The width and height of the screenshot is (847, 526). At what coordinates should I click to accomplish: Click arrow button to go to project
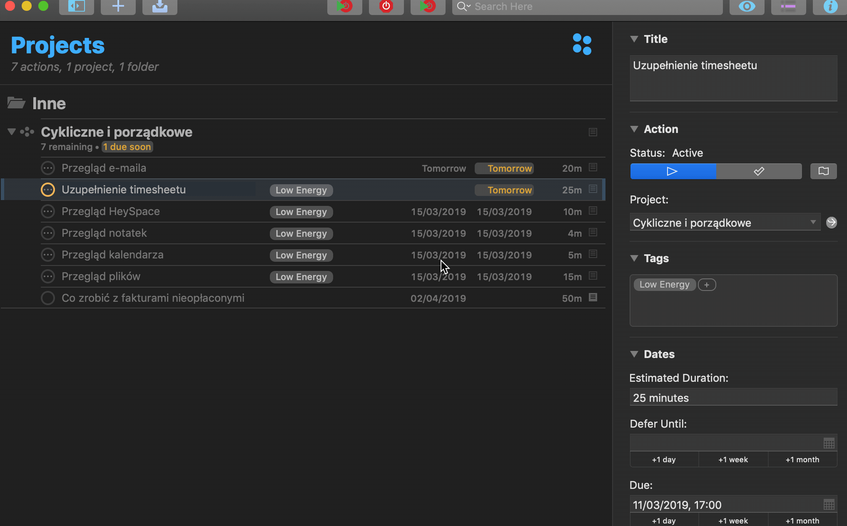[x=831, y=223]
